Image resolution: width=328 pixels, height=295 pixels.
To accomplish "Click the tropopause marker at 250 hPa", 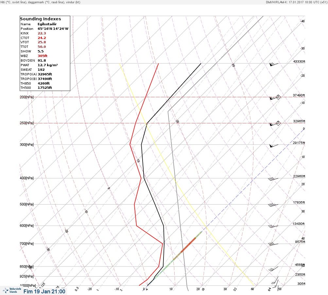I will [278, 123].
